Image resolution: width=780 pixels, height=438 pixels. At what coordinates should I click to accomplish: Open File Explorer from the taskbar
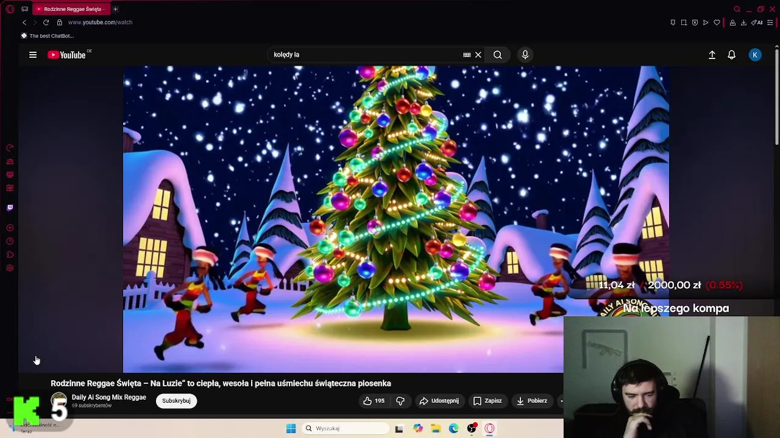coord(436,429)
